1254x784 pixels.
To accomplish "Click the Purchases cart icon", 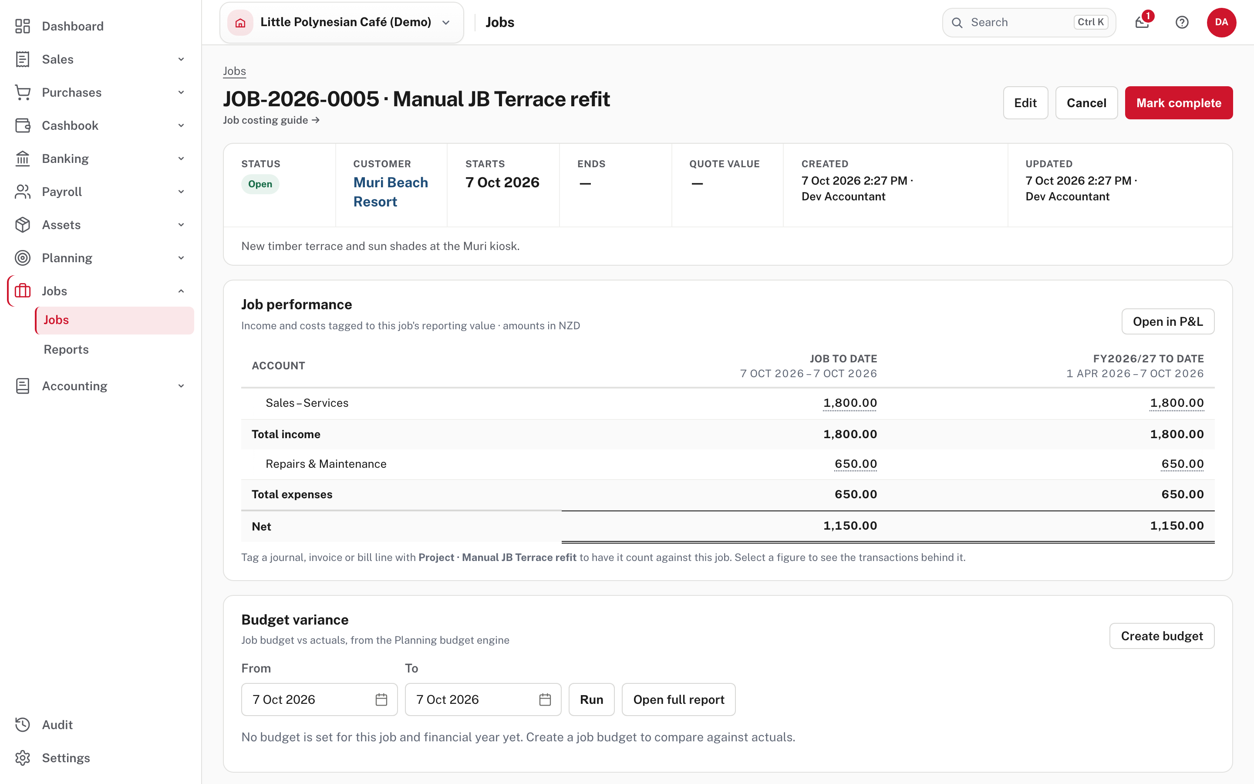I will (x=22, y=92).
